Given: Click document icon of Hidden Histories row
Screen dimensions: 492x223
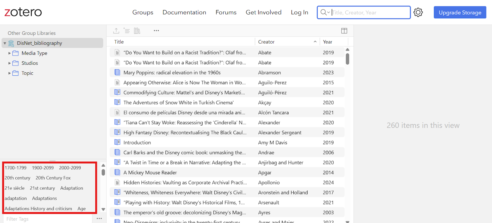Looking at the screenshot, I should click(117, 182).
